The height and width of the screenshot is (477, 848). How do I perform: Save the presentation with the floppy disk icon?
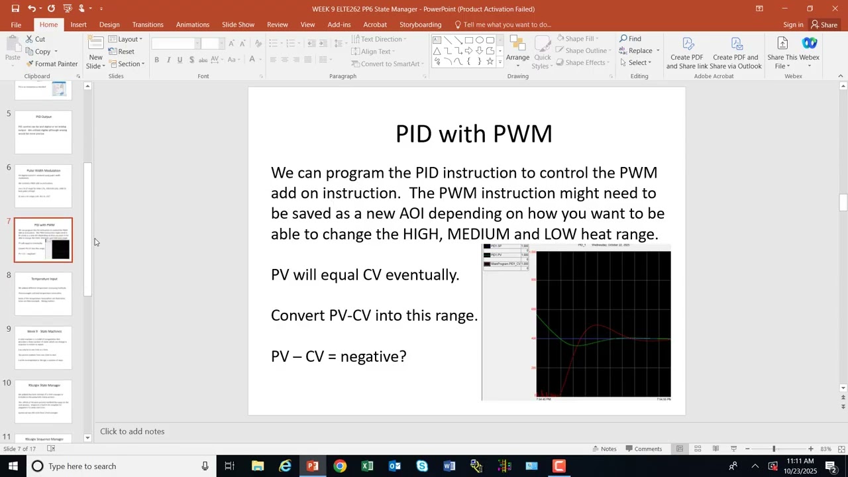[15, 9]
